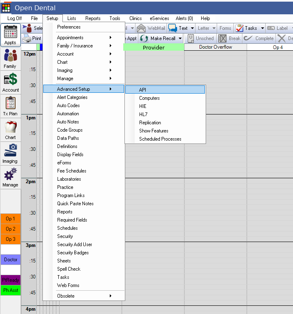Click the Forms toolbar button
This screenshot has height=314, width=293.
225,28
